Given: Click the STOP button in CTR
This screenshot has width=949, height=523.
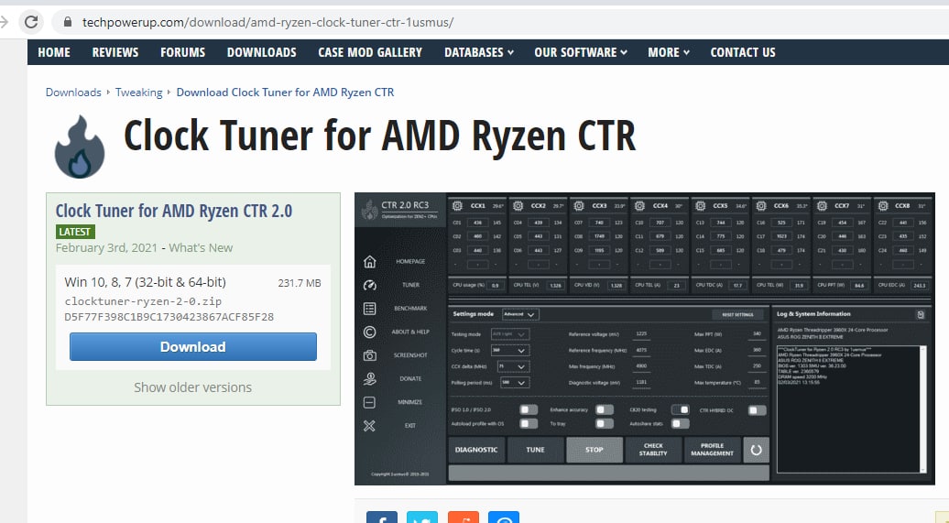Looking at the screenshot, I should click(x=594, y=450).
